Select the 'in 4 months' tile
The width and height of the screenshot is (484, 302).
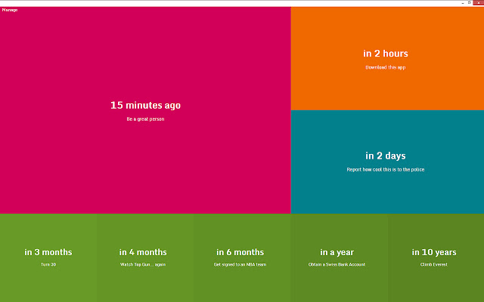[143, 252]
